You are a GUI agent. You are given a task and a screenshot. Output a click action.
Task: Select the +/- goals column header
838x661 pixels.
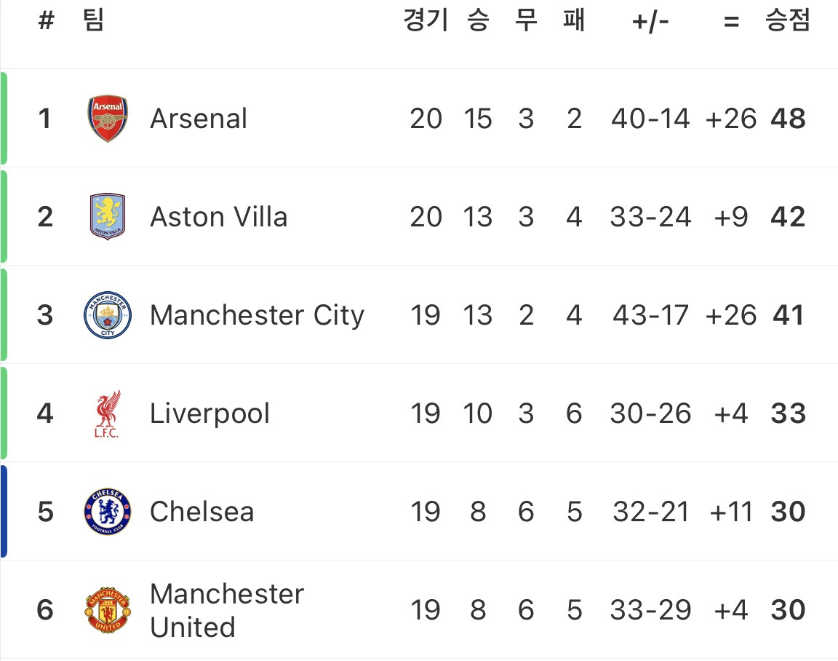click(x=650, y=21)
